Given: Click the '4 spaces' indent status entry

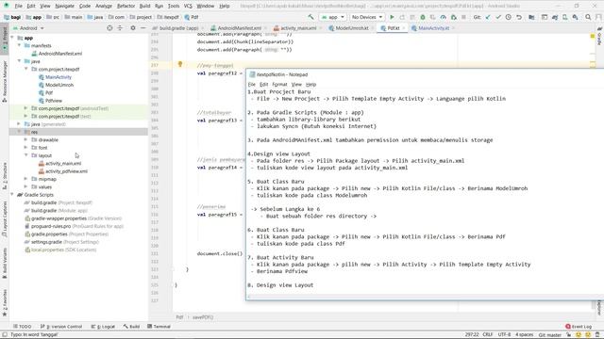Looking at the screenshot, I should [x=525, y=335].
